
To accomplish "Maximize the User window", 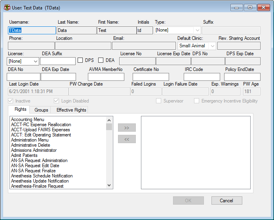I will click(250, 7).
